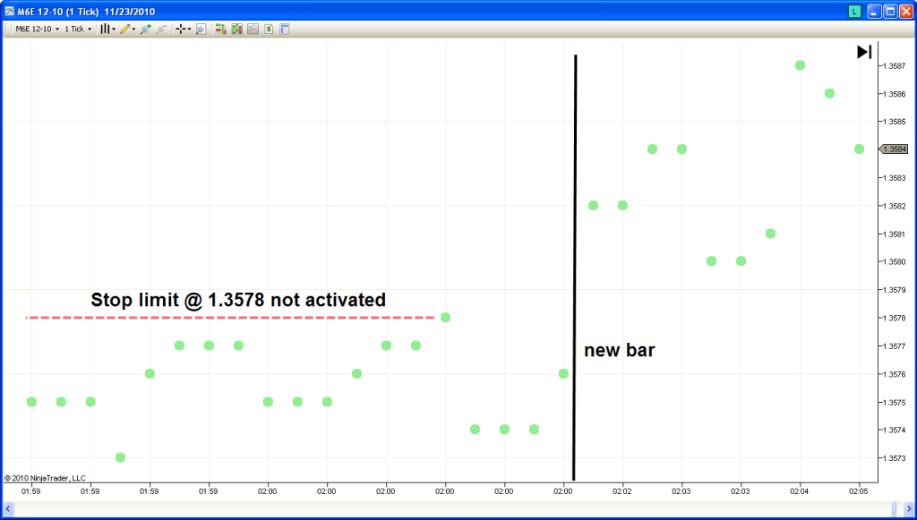Toggle the green L link button

[x=855, y=11]
